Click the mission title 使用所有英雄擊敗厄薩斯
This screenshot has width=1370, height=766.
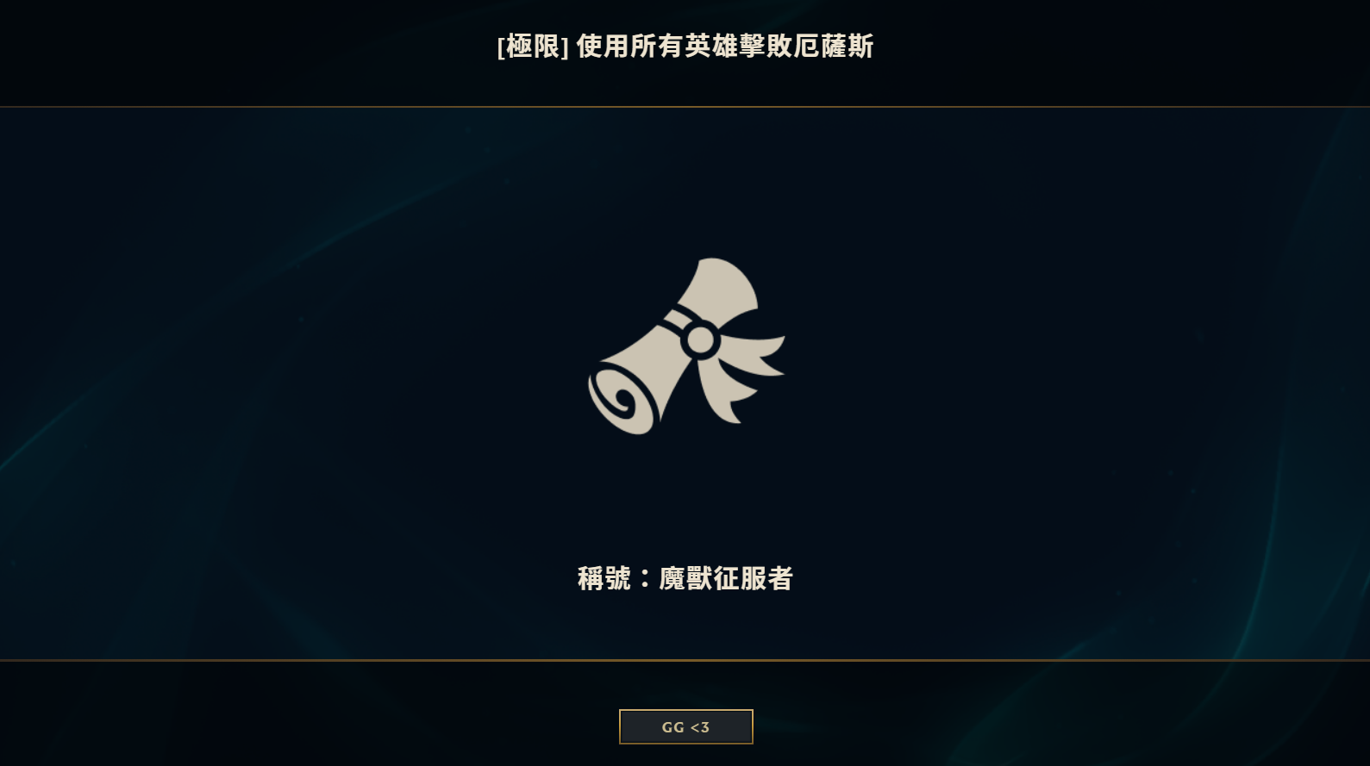(725, 46)
